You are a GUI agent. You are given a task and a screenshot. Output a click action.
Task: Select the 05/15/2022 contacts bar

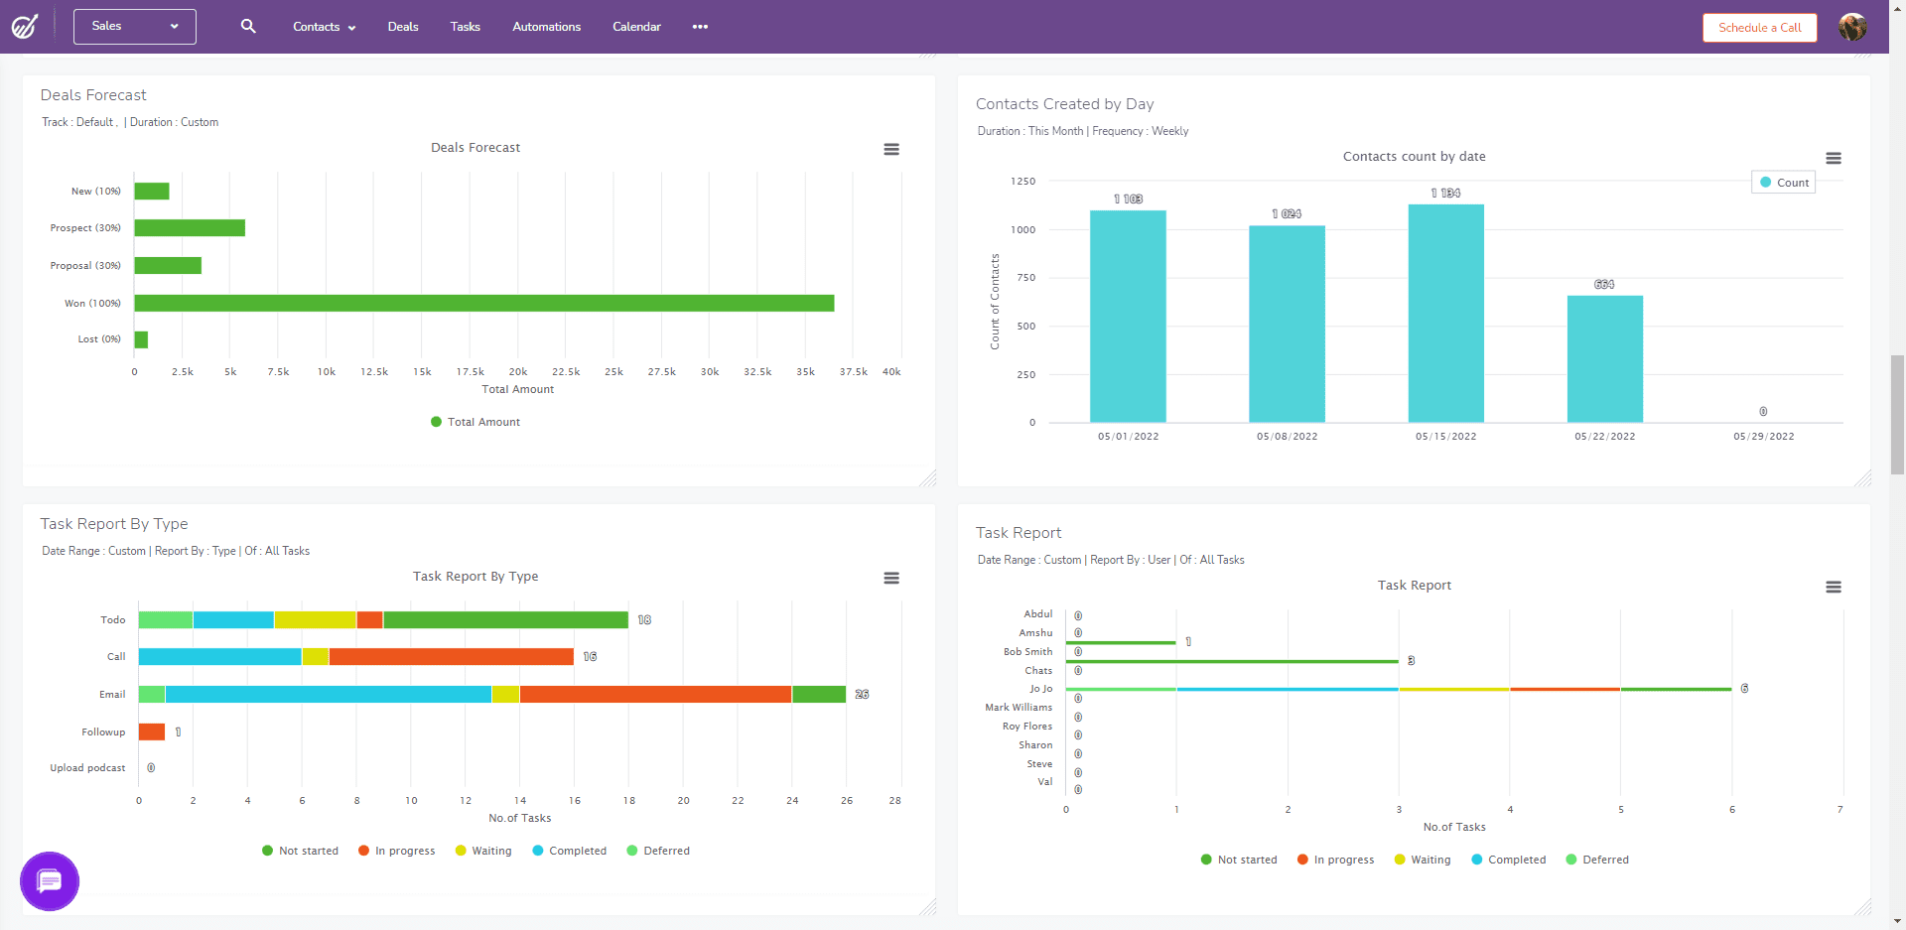(x=1446, y=314)
